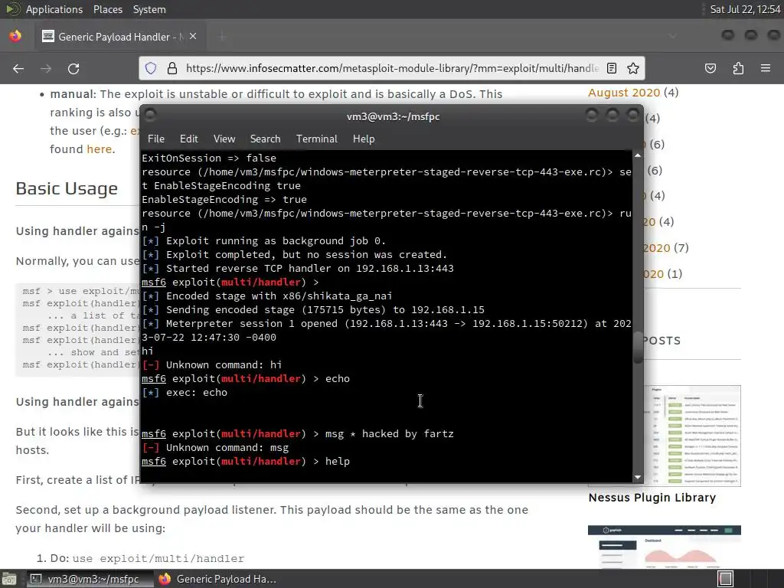The height and width of the screenshot is (588, 784).
Task: Open the Terminal menu in terminal window
Action: tap(316, 139)
